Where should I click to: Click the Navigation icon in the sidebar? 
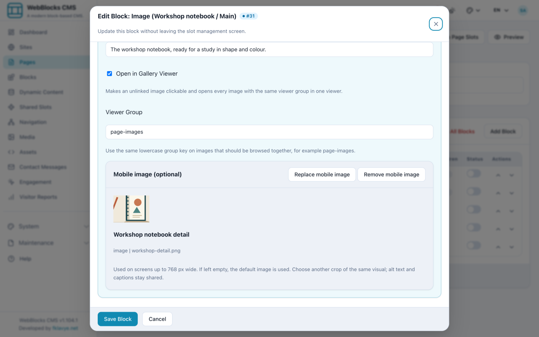tap(11, 122)
